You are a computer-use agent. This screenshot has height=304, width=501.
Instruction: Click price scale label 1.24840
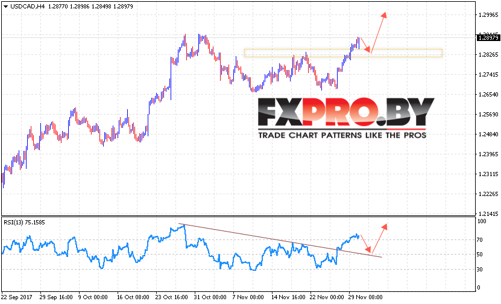point(488,135)
